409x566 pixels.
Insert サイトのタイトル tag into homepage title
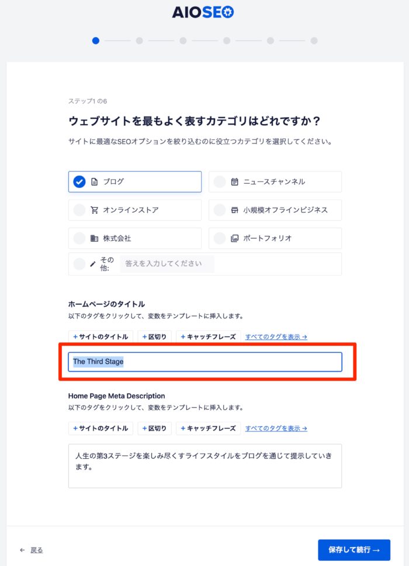[x=100, y=337]
